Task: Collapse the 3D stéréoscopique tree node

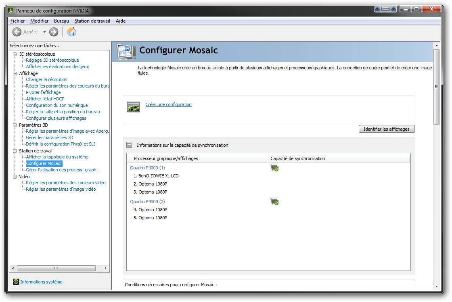Action: 15,54
